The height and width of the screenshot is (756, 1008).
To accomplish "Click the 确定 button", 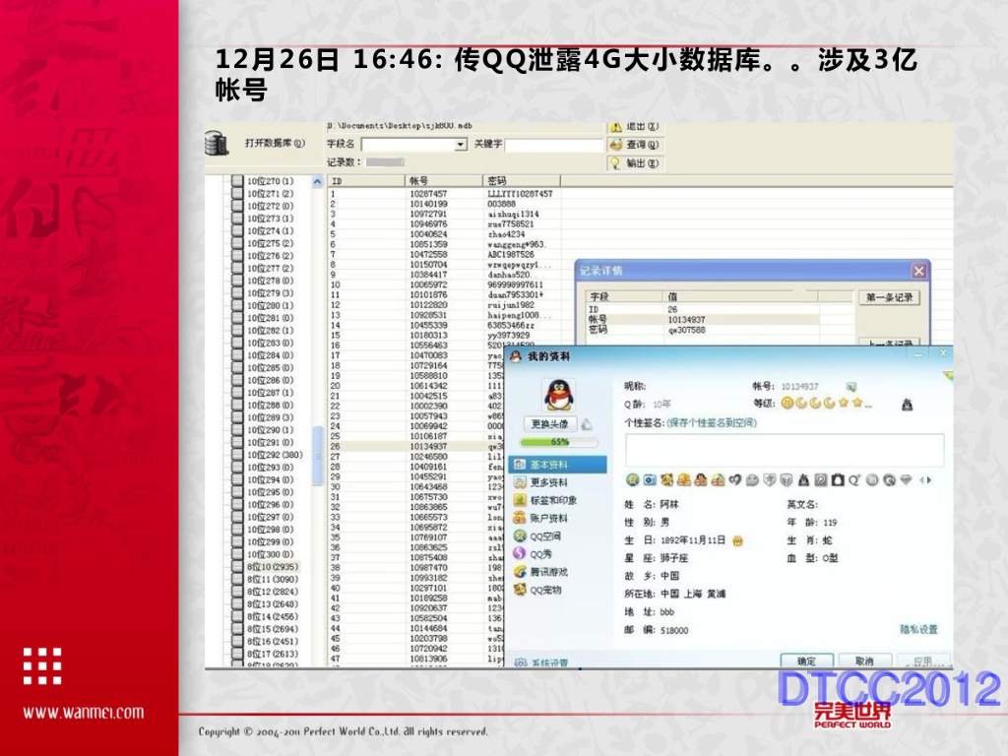I will coord(807,661).
